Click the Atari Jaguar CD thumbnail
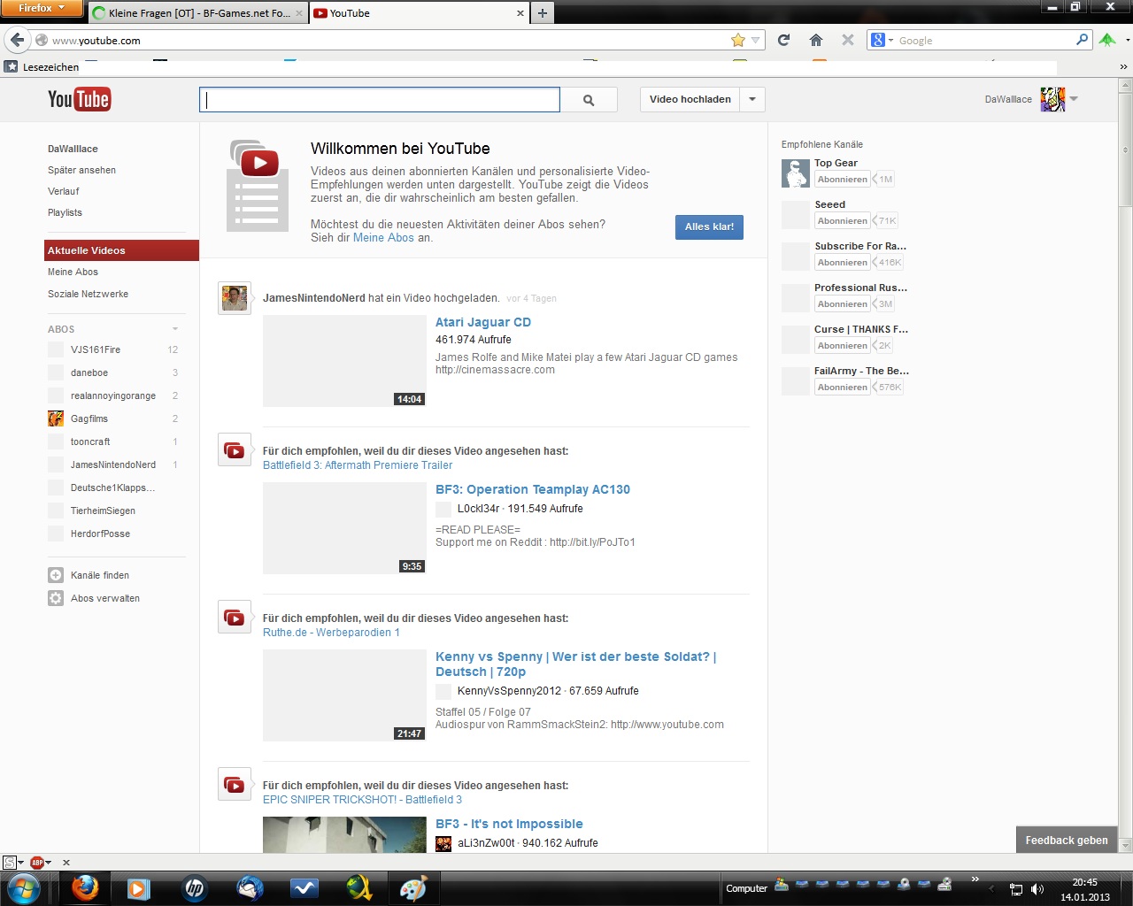Image resolution: width=1133 pixels, height=906 pixels. [x=344, y=361]
